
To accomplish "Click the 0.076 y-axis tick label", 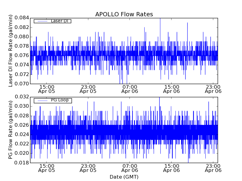I will 22,56.
